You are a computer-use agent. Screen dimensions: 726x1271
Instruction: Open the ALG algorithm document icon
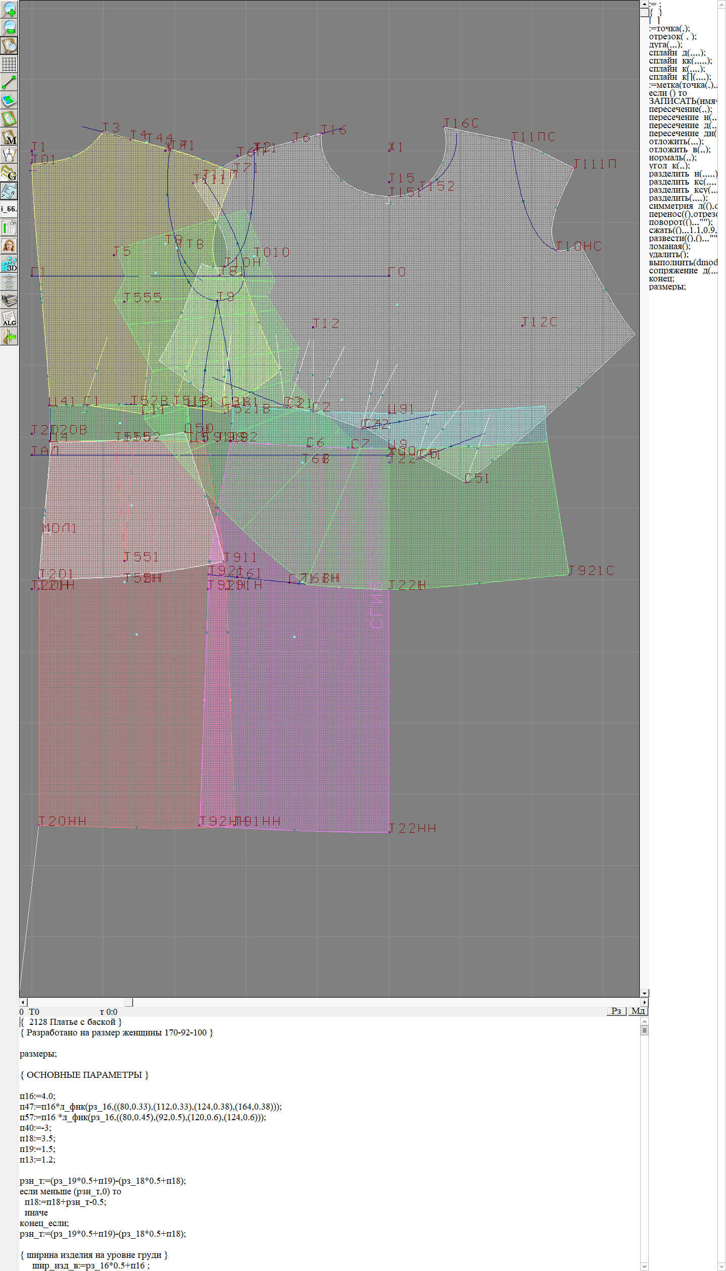click(9, 318)
